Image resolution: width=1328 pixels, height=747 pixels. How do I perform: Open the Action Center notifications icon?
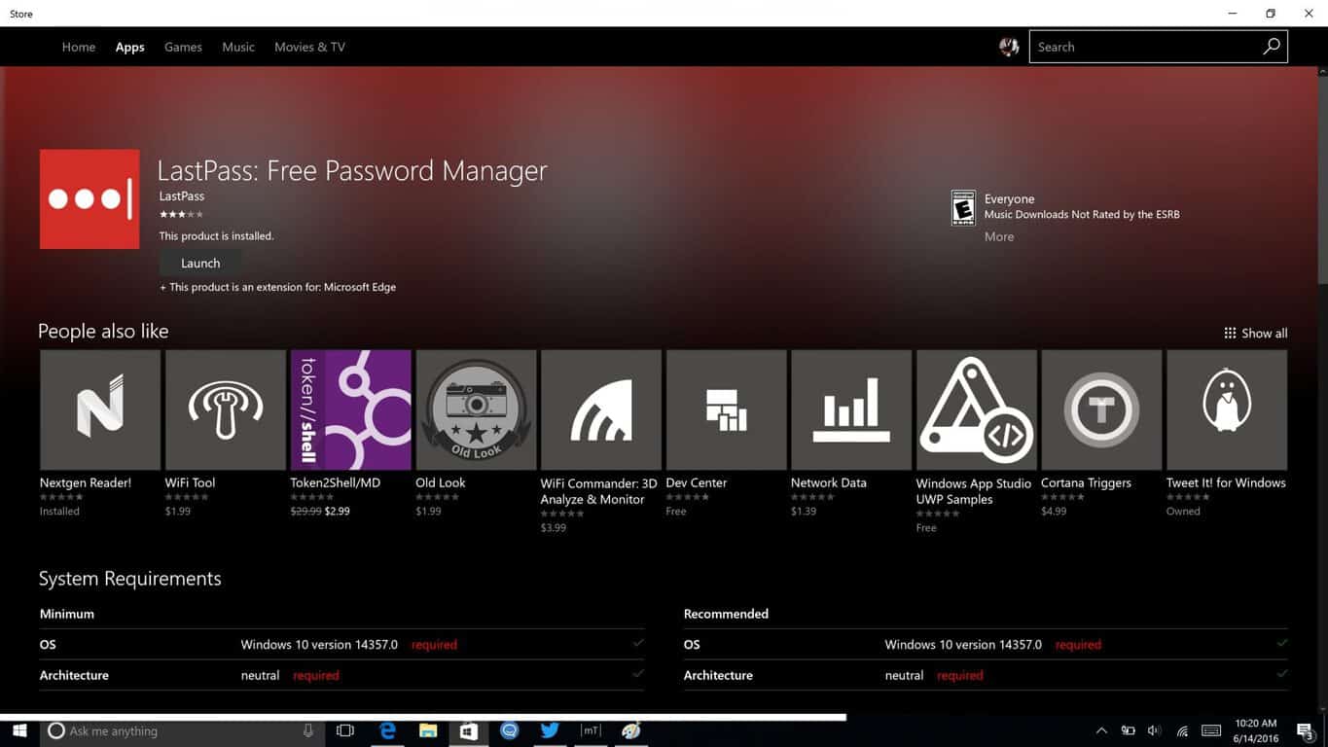click(x=1305, y=730)
